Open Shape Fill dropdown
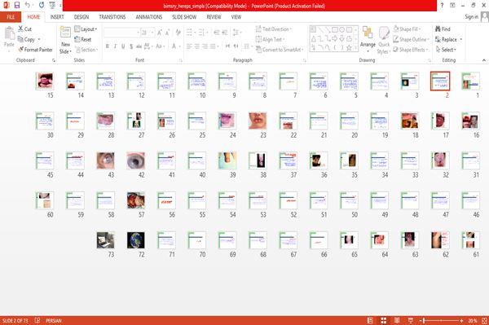 click(x=407, y=29)
